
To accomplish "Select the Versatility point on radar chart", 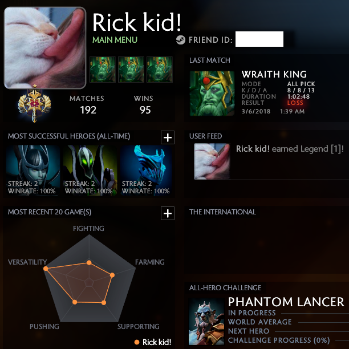I will tap(46, 269).
